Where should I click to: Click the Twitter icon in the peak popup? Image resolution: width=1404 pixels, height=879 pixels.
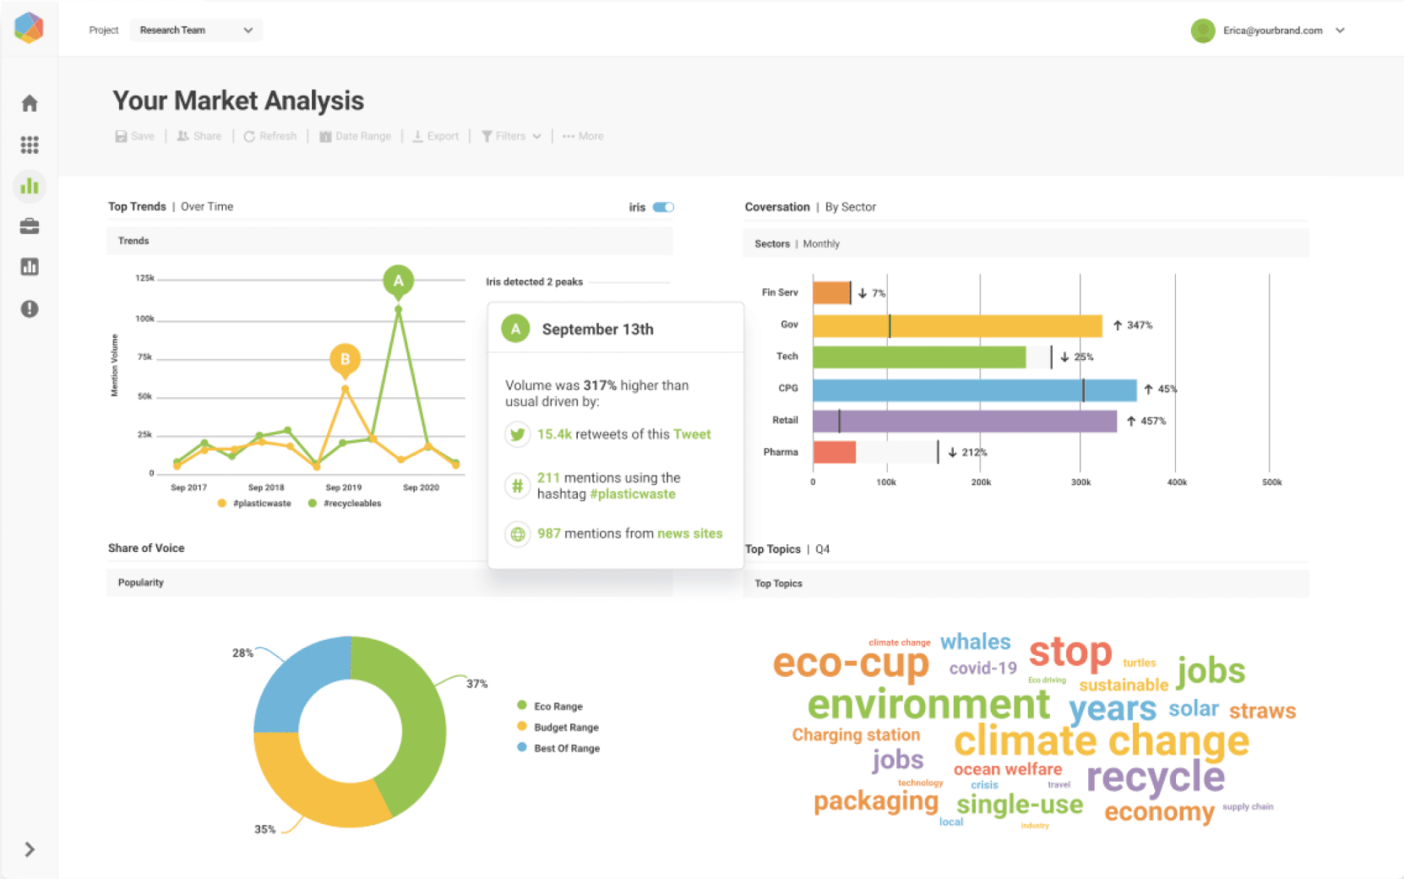pos(518,434)
